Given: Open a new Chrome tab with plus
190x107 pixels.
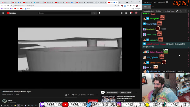Looking at the screenshot, I should (x=120, y=2).
